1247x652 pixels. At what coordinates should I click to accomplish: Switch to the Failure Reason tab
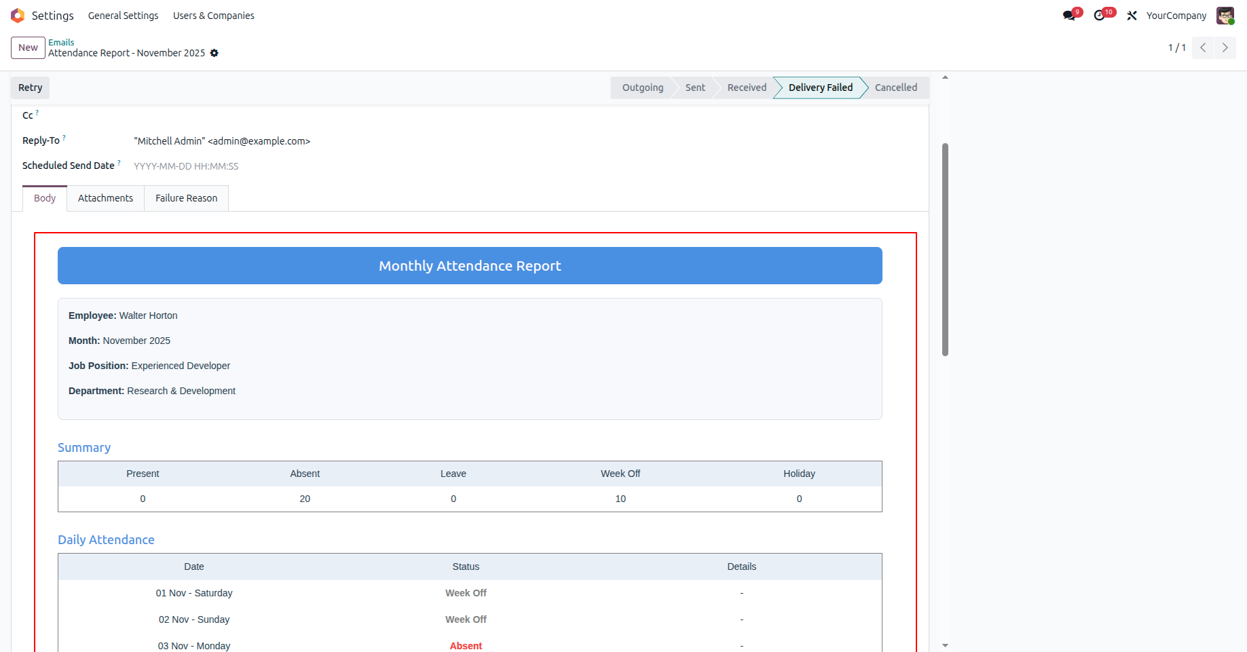coord(186,197)
